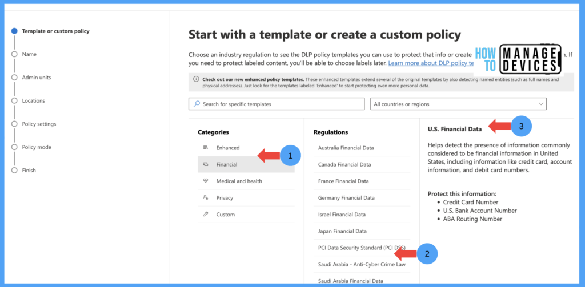Screen dimensions: 585x287
Task: Click the Medical and health heart icon
Action: click(x=206, y=181)
